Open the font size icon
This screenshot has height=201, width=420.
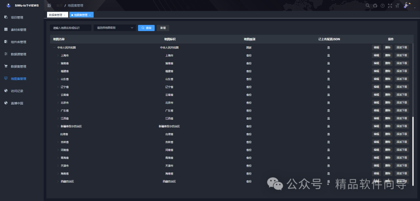coord(397,5)
